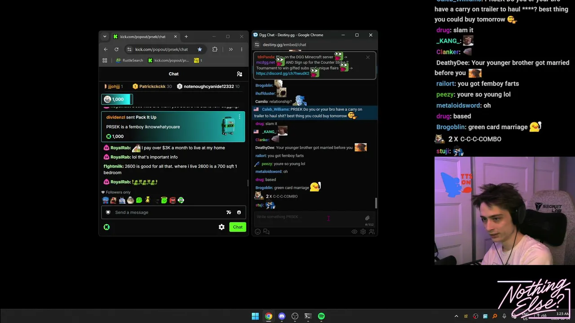Image resolution: width=575 pixels, height=323 pixels.
Task: Close the kick.com/popout/prsek/chat tab
Action: coord(175,36)
